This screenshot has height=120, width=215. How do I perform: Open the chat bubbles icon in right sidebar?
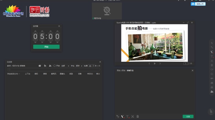tap(212, 79)
